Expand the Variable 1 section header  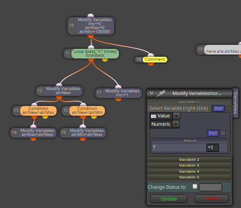coord(189,102)
